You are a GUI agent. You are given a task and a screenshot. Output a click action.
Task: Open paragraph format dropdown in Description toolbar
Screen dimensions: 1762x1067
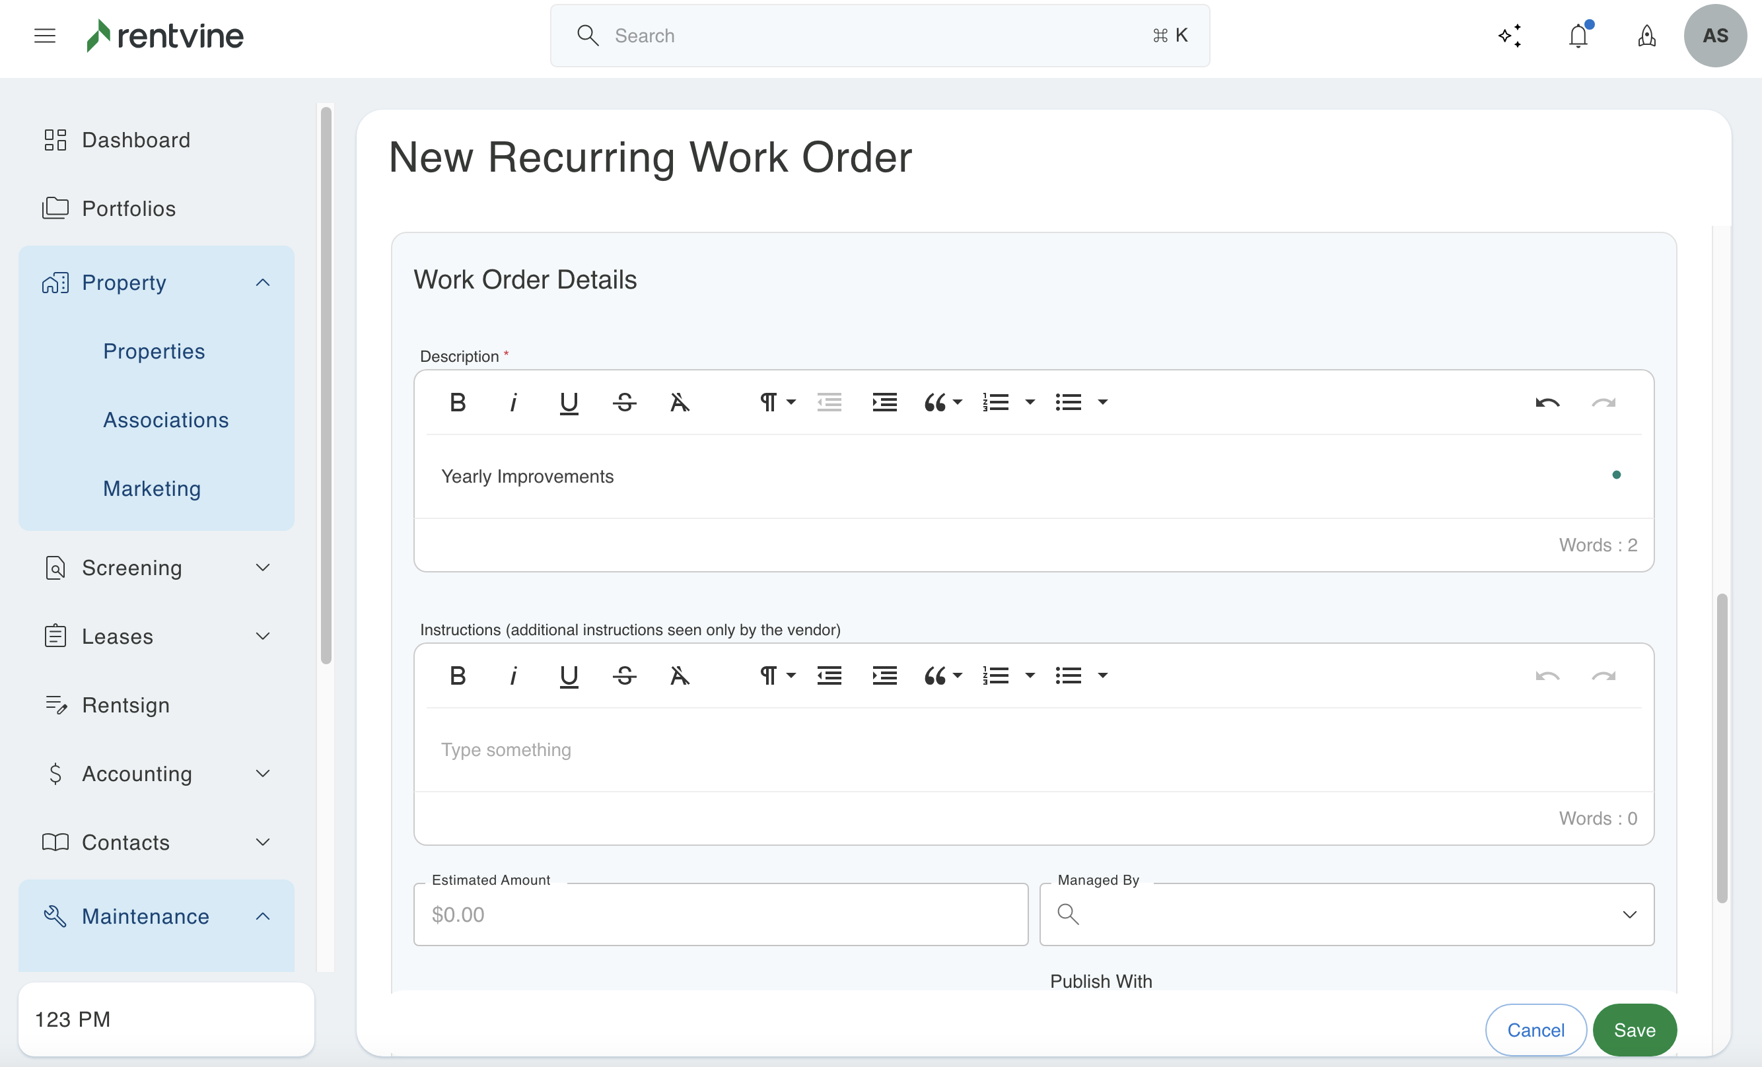tap(777, 403)
